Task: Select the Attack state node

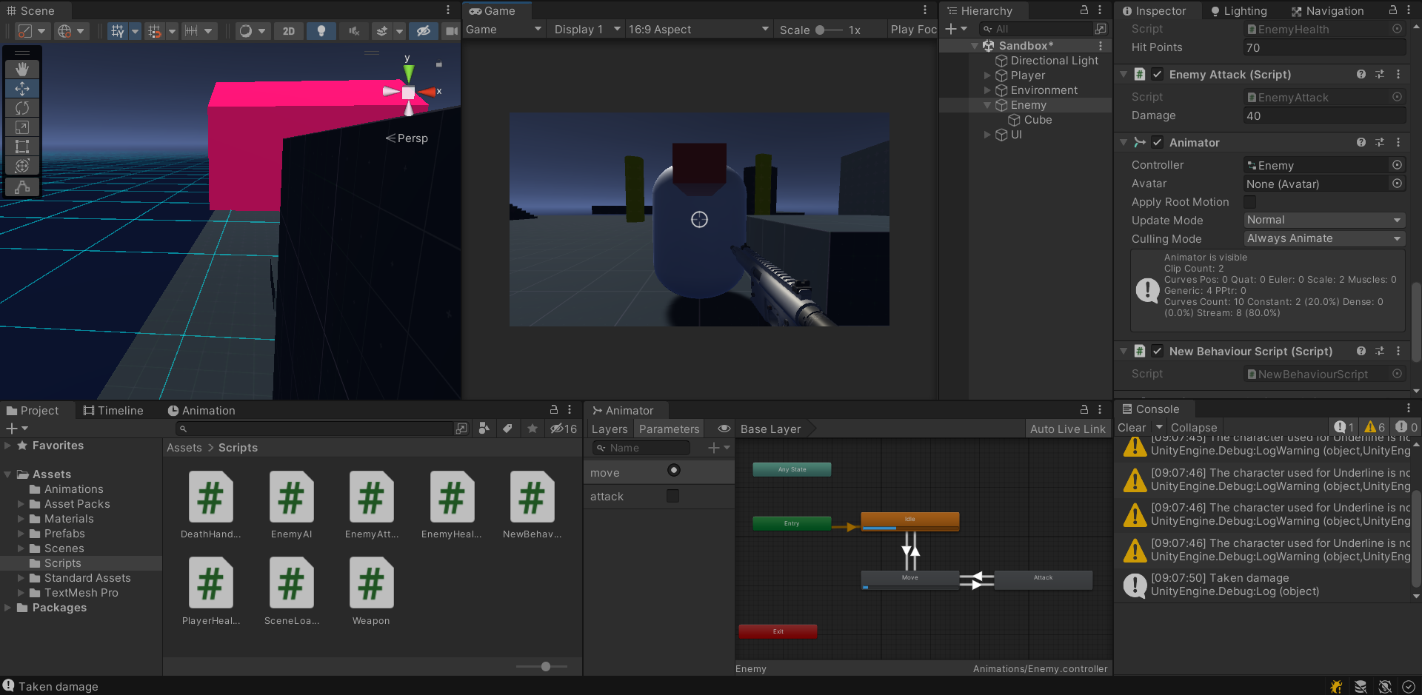Action: [1043, 580]
